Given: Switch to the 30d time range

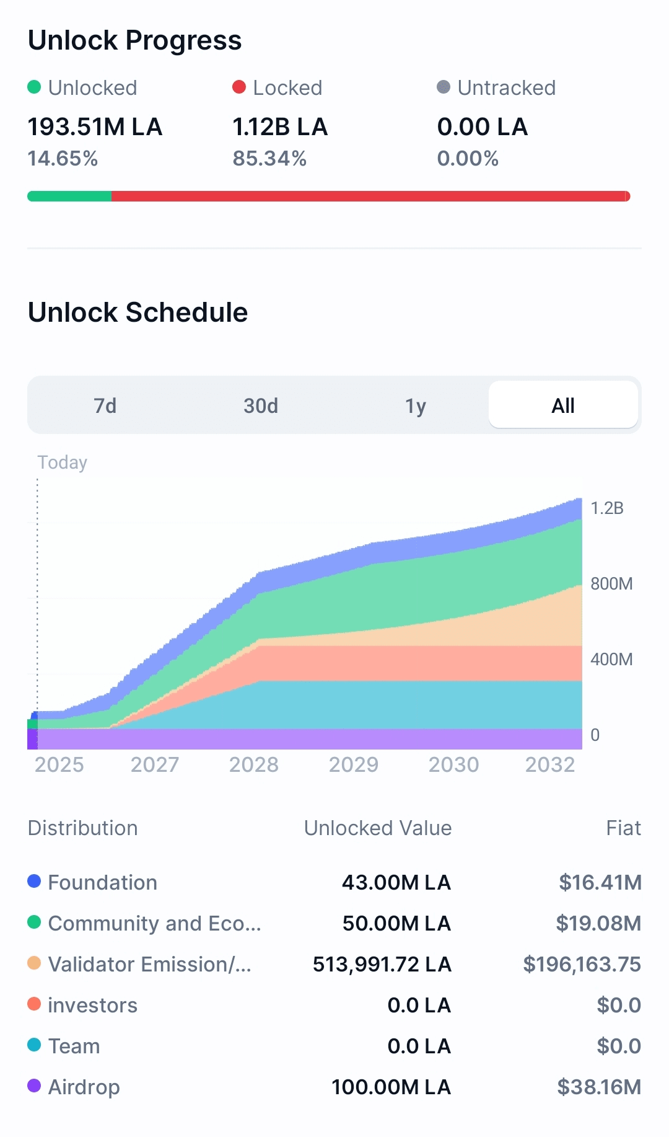Looking at the screenshot, I should tap(260, 405).
